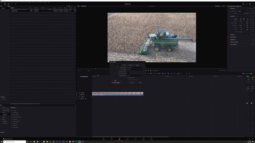Open the Edit page tab
The image size is (255, 143).
pyautogui.click(x=120, y=139)
